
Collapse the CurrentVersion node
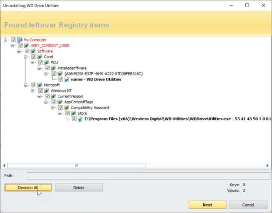click(39, 97)
